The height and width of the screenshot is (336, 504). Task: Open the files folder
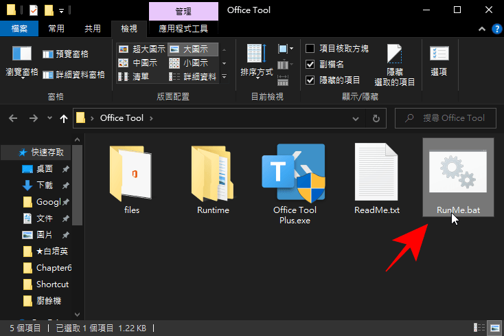point(131,179)
